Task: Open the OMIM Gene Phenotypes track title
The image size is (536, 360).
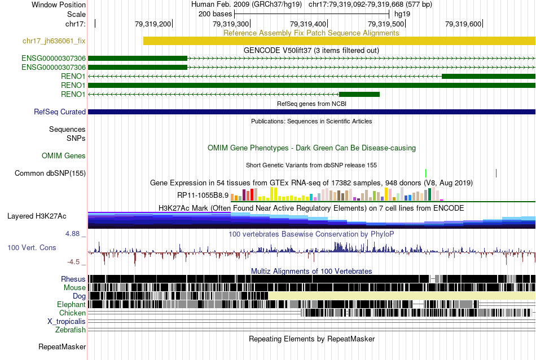Action: pyautogui.click(x=311, y=148)
